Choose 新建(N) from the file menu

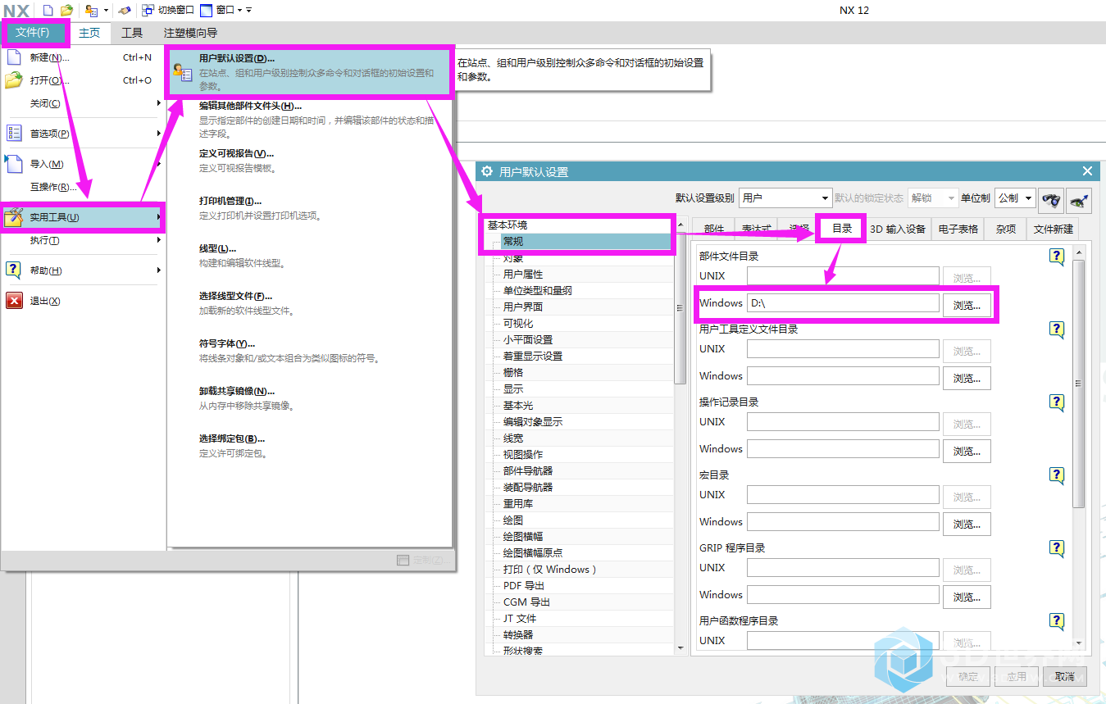pyautogui.click(x=82, y=57)
